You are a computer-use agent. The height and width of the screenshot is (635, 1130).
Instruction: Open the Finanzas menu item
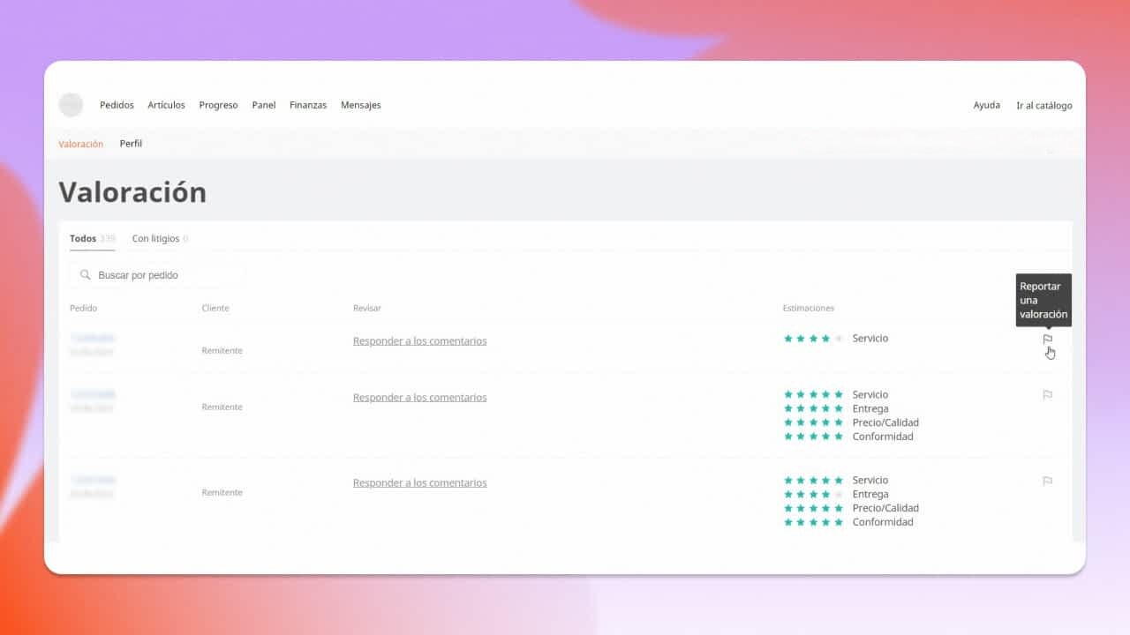coord(308,105)
